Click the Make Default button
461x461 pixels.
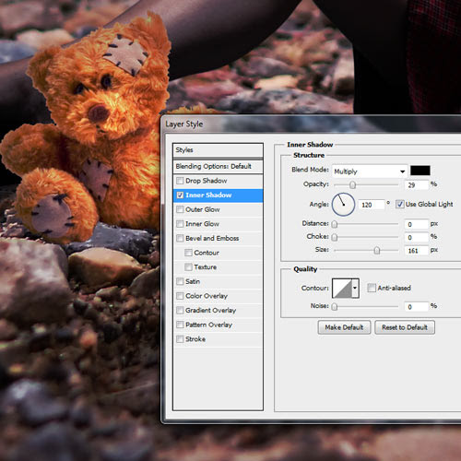344,327
